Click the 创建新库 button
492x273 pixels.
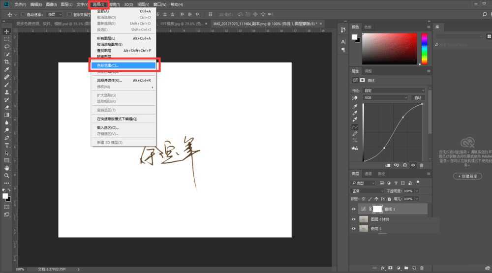(467, 176)
